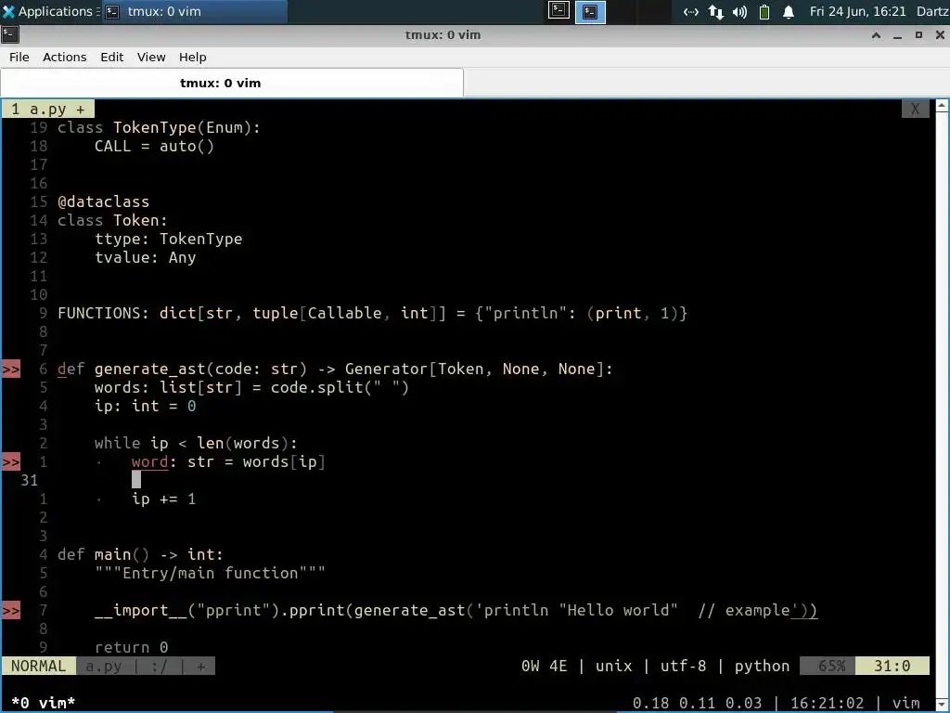The height and width of the screenshot is (713, 950).
Task: Click the word generate_ast in the def line
Action: click(149, 369)
